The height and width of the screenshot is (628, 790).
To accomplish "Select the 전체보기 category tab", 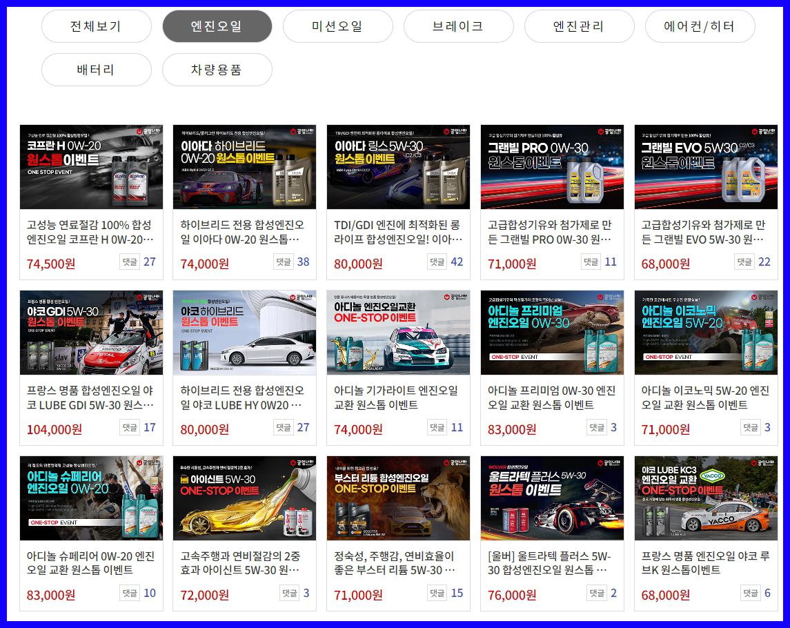I will tap(96, 26).
